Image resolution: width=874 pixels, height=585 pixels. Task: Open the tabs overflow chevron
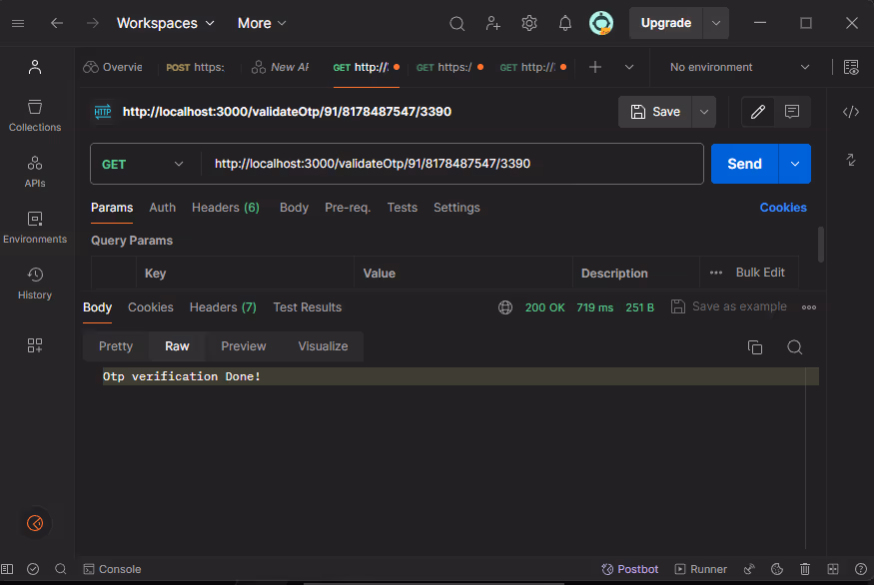click(x=629, y=68)
